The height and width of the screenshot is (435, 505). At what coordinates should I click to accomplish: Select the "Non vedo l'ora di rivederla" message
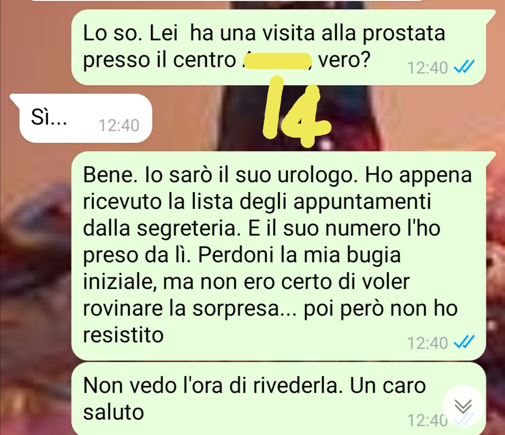pyautogui.click(x=279, y=398)
